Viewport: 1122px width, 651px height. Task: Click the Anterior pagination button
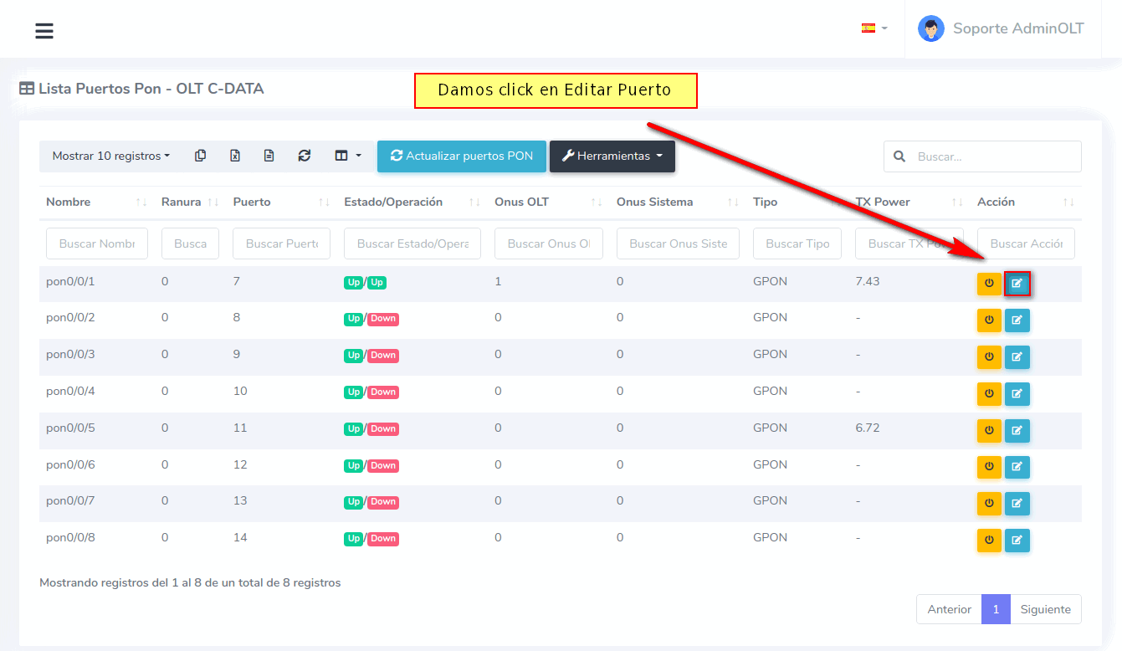pyautogui.click(x=949, y=609)
